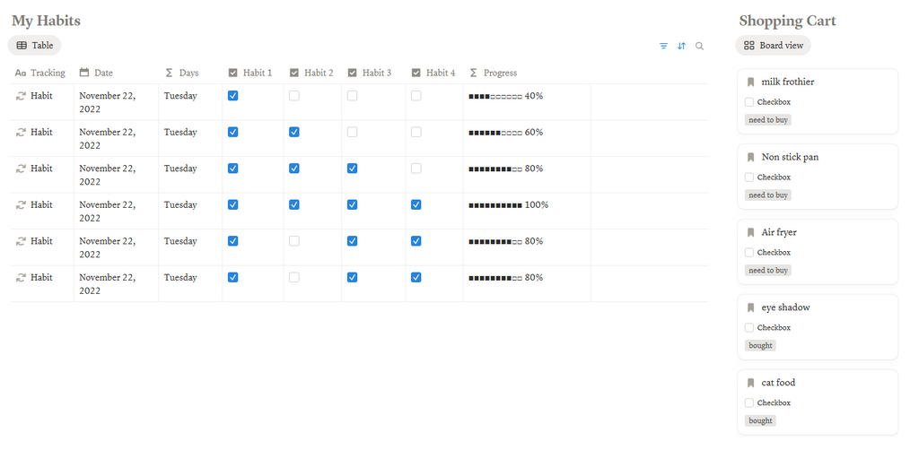Open the Non stick pan card title
919x450 pixels.
coord(790,157)
